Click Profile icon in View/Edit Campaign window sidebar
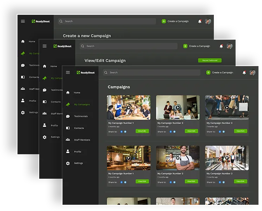The width and height of the screenshot is (262, 211). (45, 125)
